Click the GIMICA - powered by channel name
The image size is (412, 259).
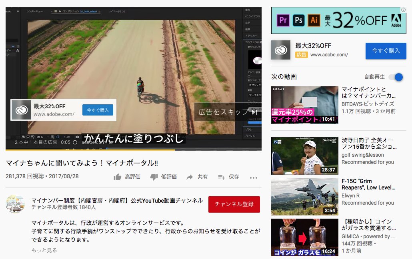pyautogui.click(x=368, y=236)
